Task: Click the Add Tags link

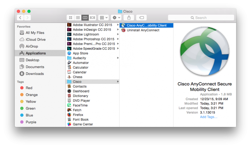Action: coord(209,117)
